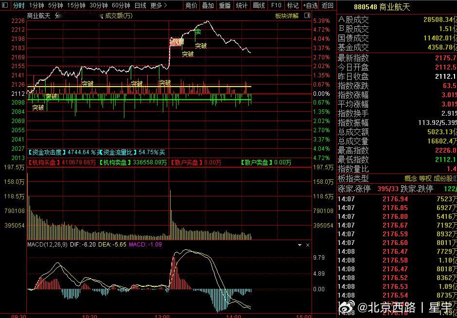Click the 指数换手 row
Image resolution: width=457 pixels, height=318 pixels.
[397, 113]
